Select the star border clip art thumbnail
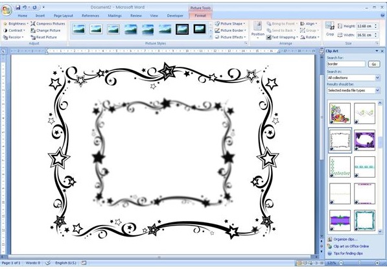 click(340, 140)
